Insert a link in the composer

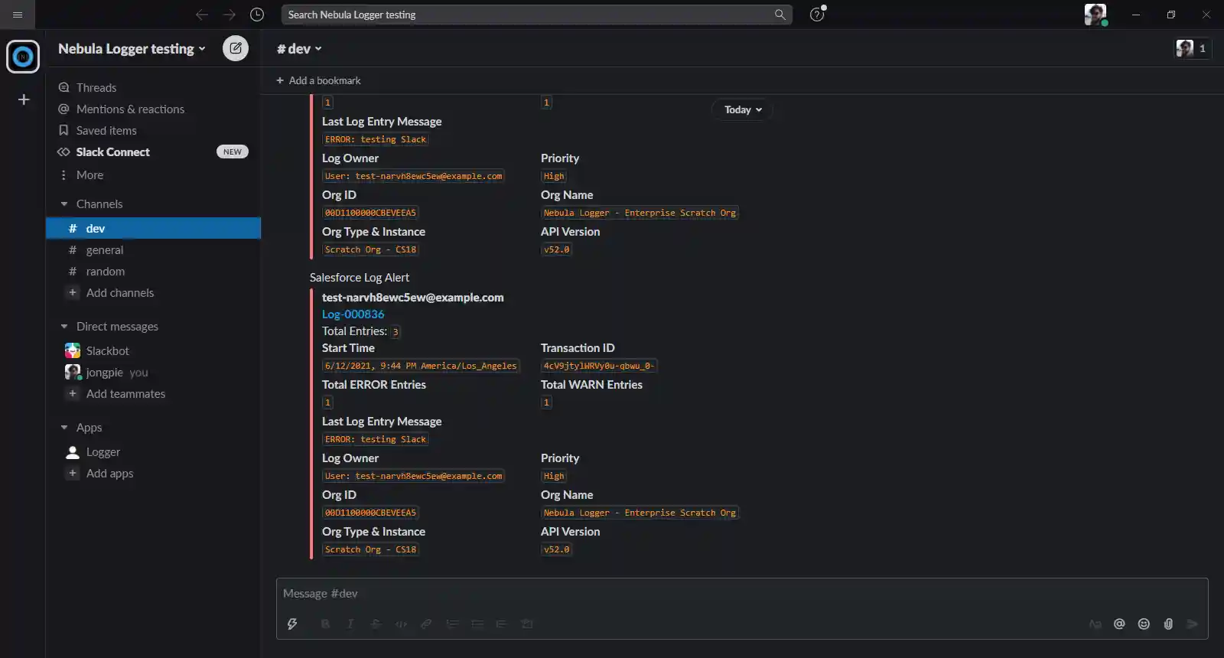(426, 624)
